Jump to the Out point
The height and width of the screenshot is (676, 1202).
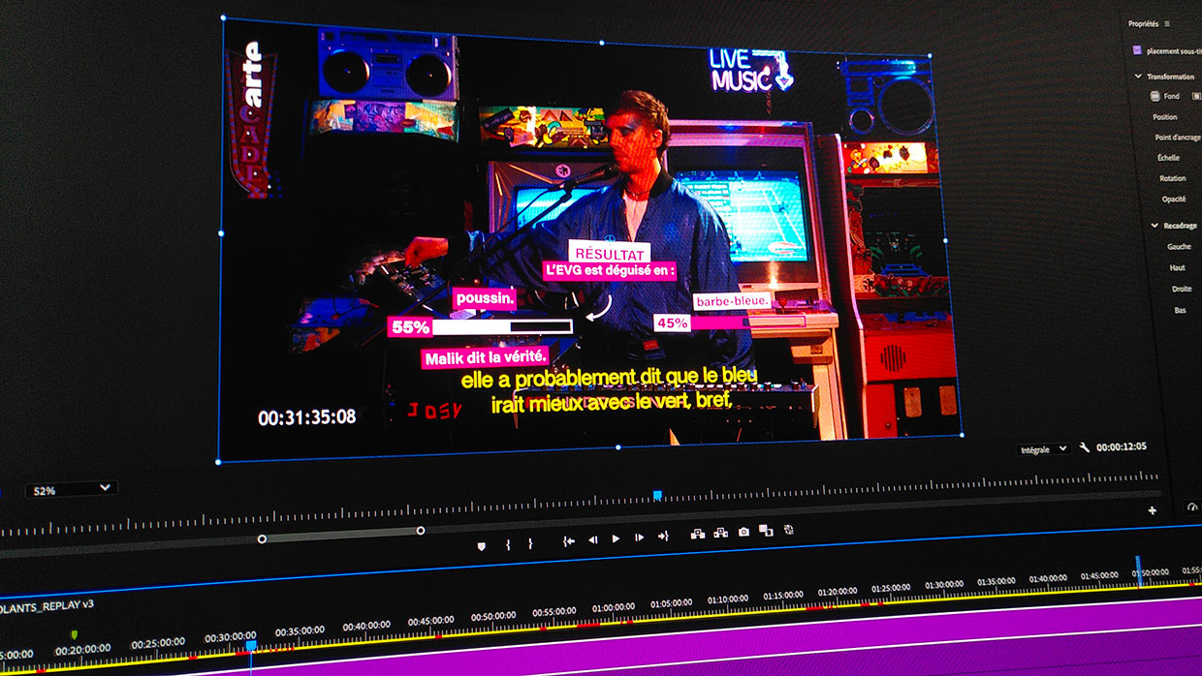pos(663,536)
